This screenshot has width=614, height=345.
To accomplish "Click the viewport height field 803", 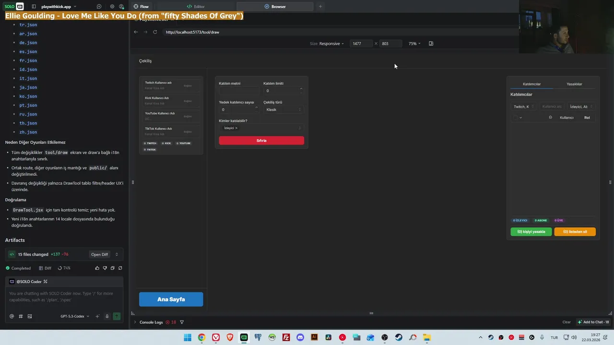I will point(390,44).
